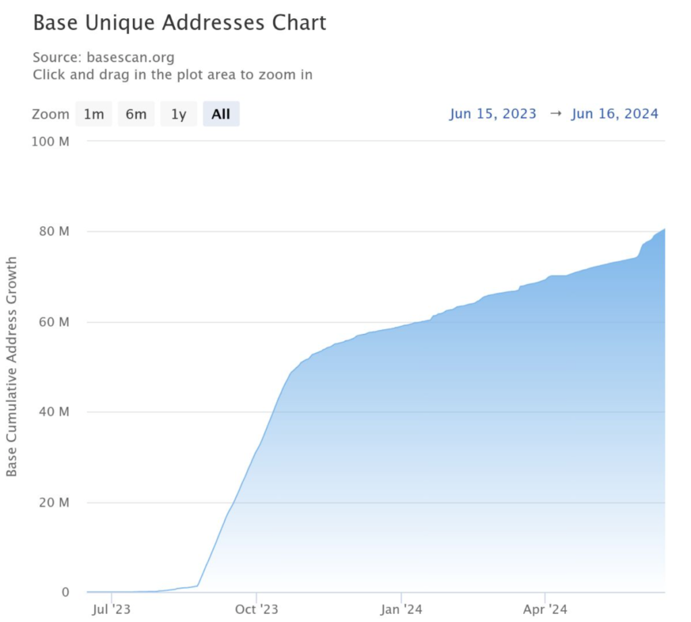Click the Apr '24 x-axis label

click(x=545, y=610)
